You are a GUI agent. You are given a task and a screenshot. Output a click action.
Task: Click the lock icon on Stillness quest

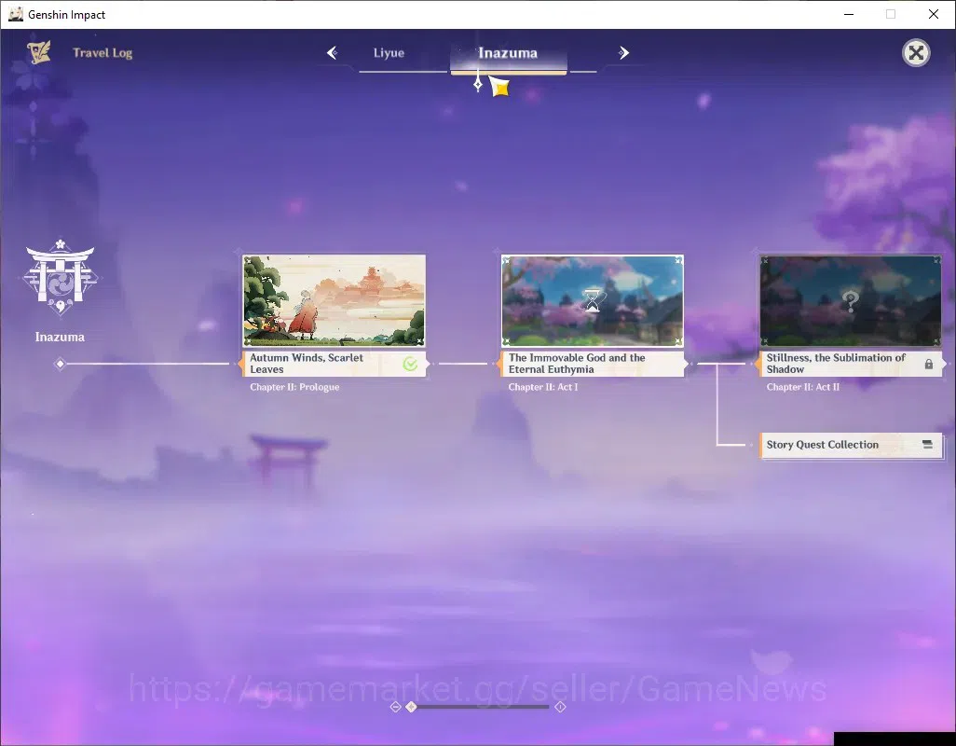click(929, 365)
